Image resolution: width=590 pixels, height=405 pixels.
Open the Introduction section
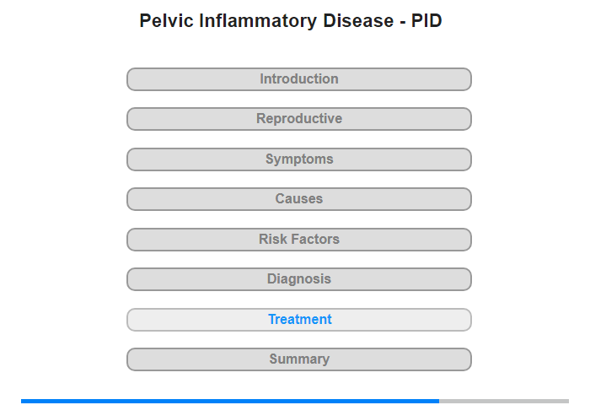(x=299, y=79)
